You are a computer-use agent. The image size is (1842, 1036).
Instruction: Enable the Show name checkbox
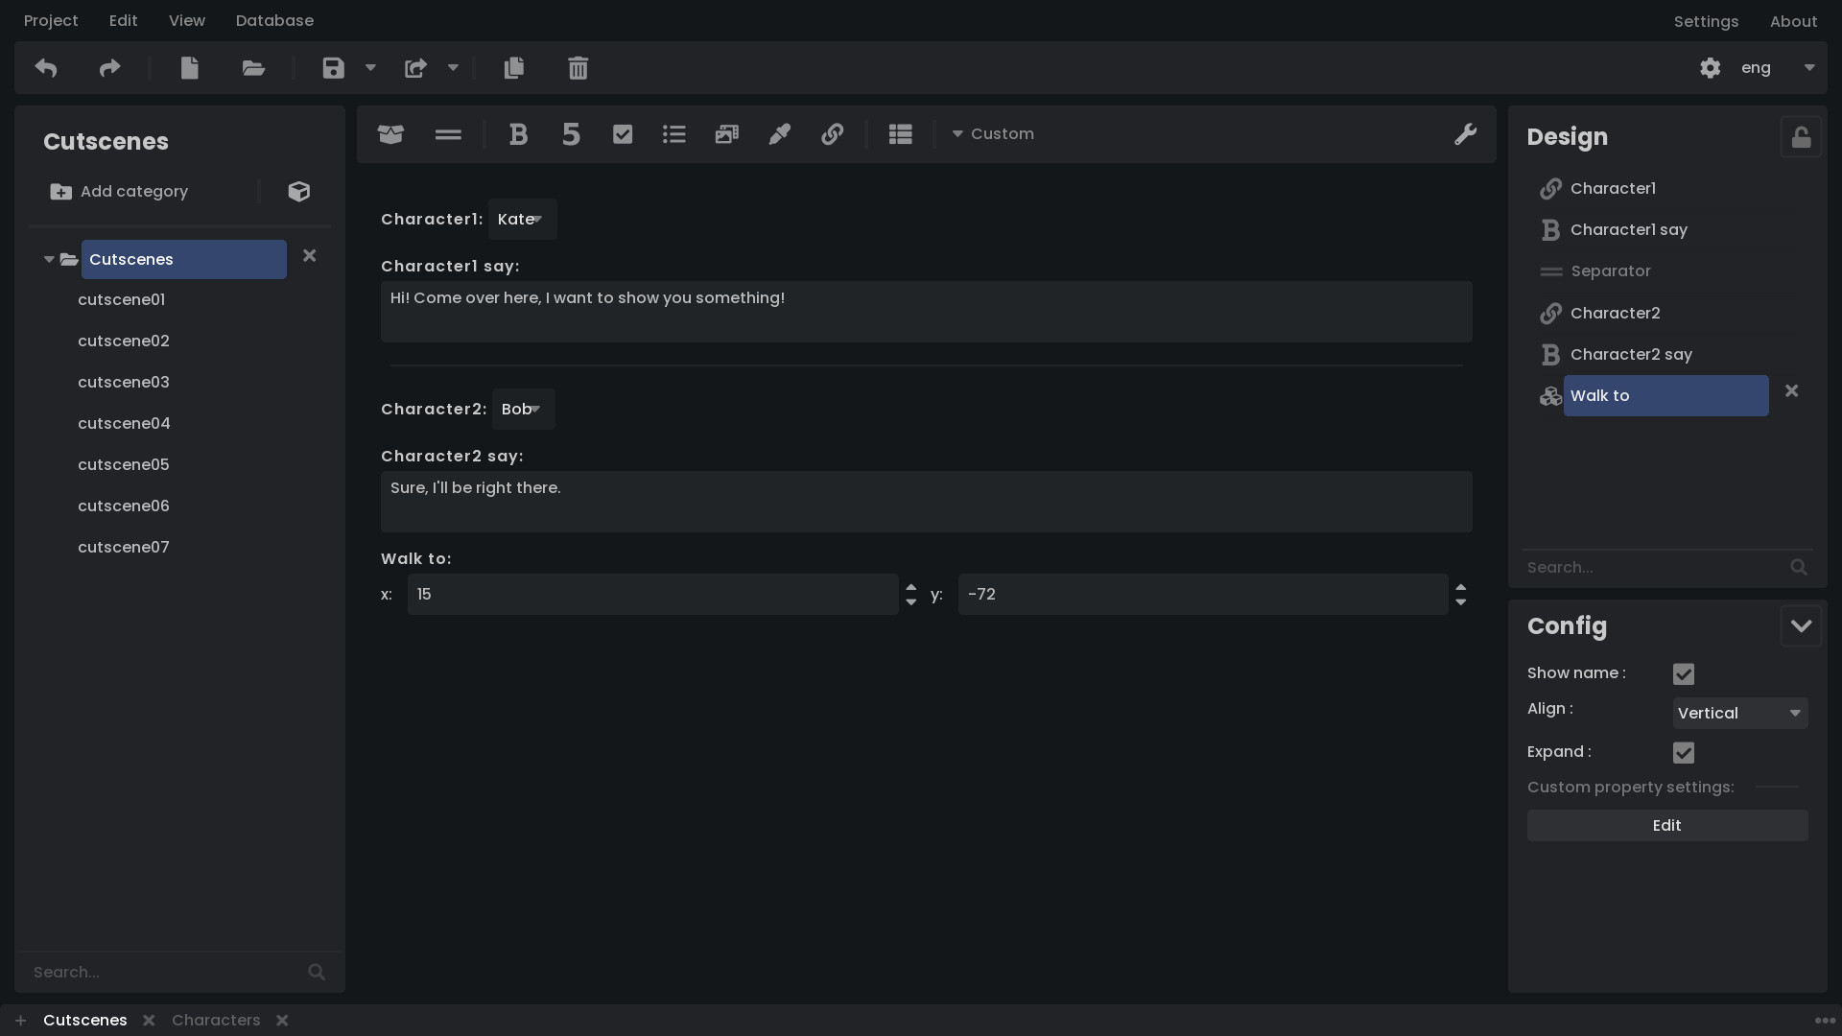pos(1684,673)
